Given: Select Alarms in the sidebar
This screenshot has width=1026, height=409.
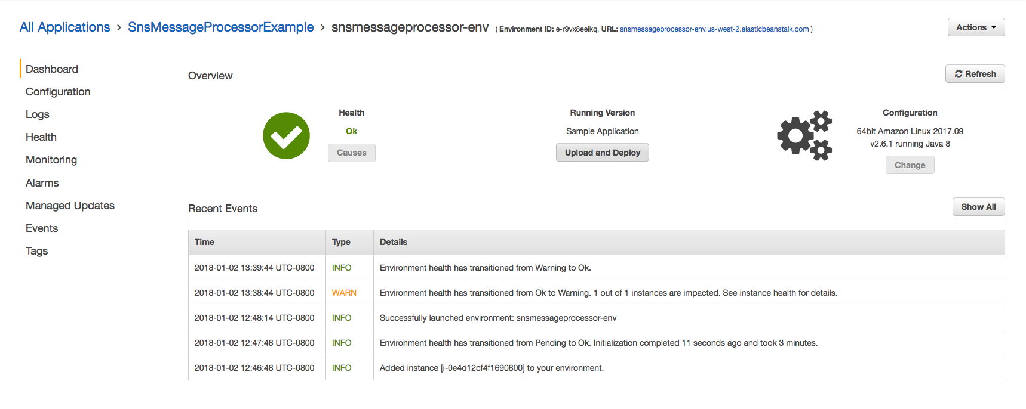Looking at the screenshot, I should pos(42,183).
